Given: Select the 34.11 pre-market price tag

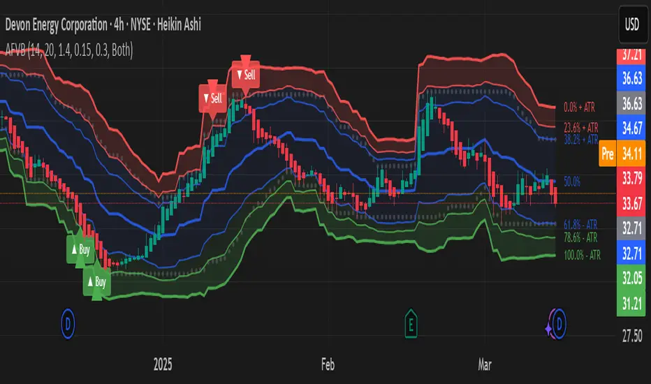Looking at the screenshot, I should click(631, 154).
